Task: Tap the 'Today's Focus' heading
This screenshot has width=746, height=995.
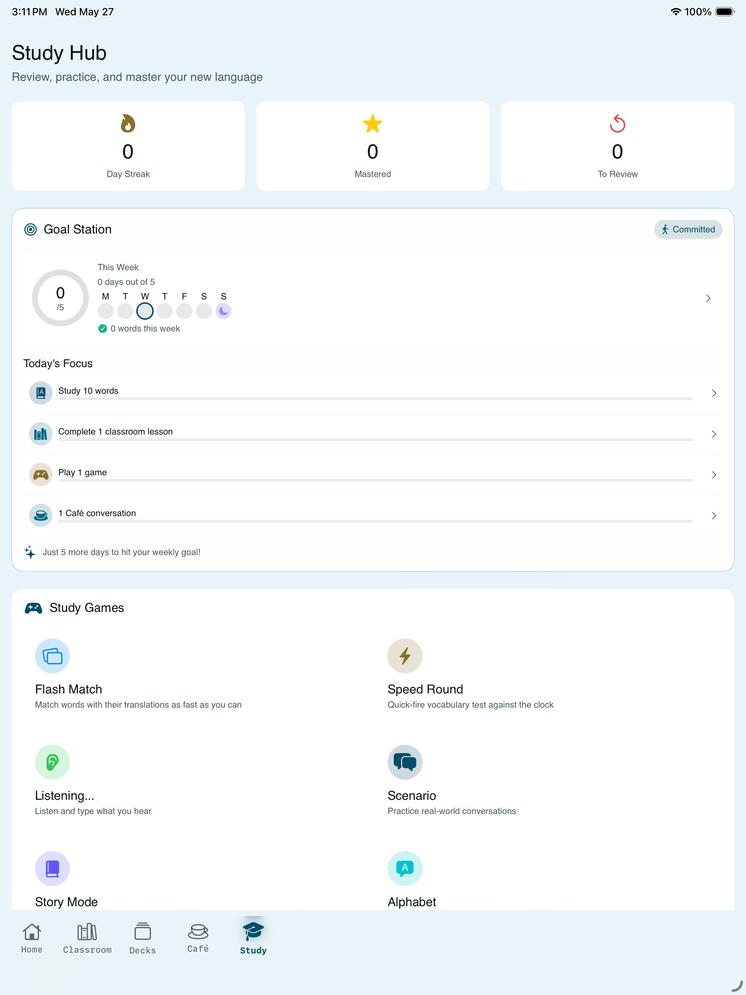Action: coord(58,363)
